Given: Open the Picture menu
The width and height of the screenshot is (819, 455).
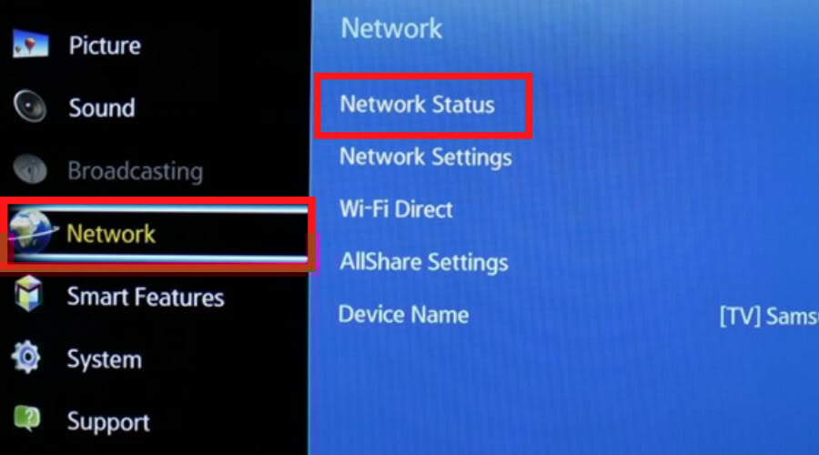Looking at the screenshot, I should click(105, 45).
